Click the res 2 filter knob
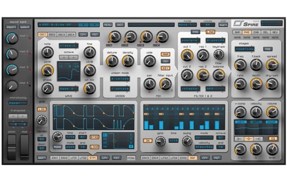The height and width of the screenshot is (191, 287). pos(203,75)
